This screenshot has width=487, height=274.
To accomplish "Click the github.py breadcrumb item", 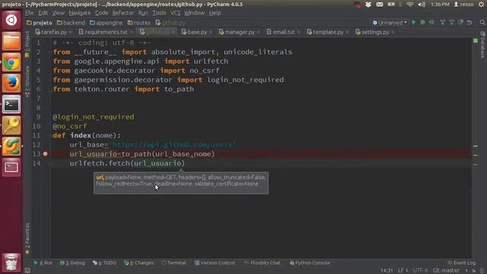I will tap(170, 23).
